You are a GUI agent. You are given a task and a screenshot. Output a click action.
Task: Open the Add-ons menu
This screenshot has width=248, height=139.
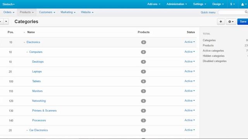point(154,4)
